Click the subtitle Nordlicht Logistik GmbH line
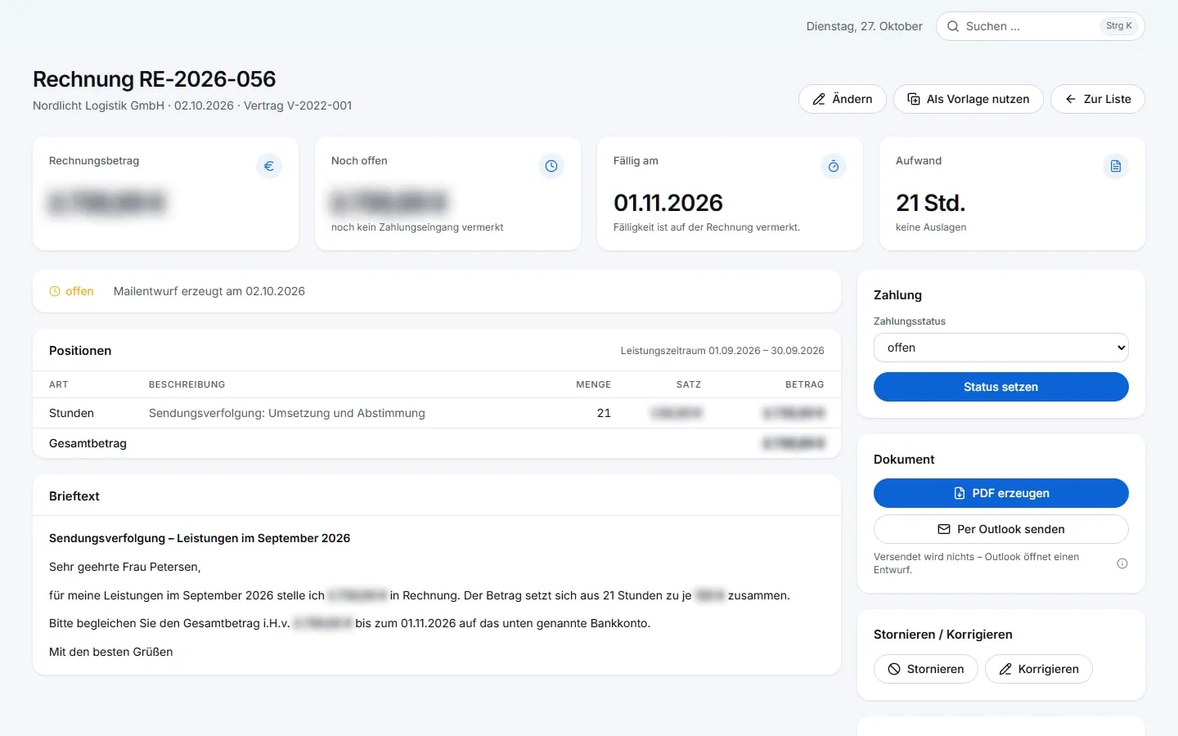The width and height of the screenshot is (1178, 736). [192, 105]
